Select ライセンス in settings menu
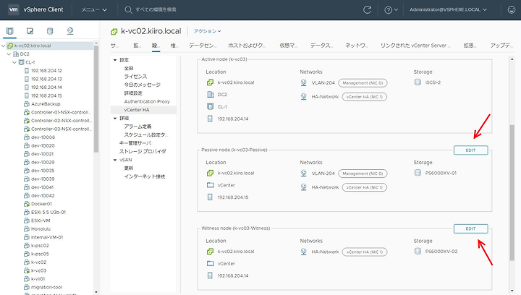Image resolution: width=521 pixels, height=295 pixels. (x=135, y=77)
